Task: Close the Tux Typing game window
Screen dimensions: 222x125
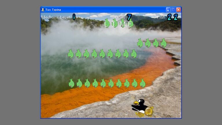Action: [x=178, y=10]
